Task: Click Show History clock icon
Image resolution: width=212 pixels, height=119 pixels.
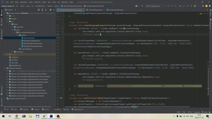Action: point(195,6)
